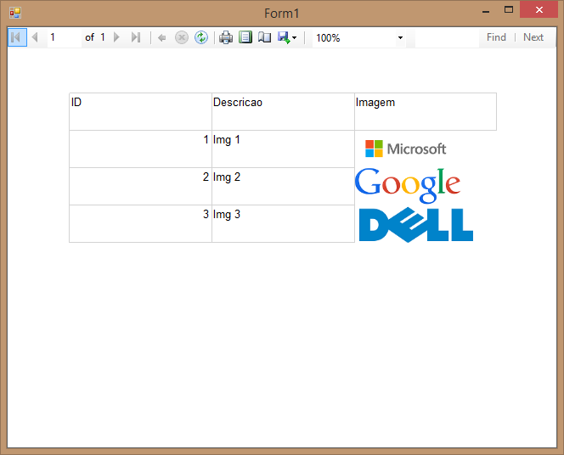Close the Form1 window
Screen dimensions: 564x455
click(x=539, y=9)
